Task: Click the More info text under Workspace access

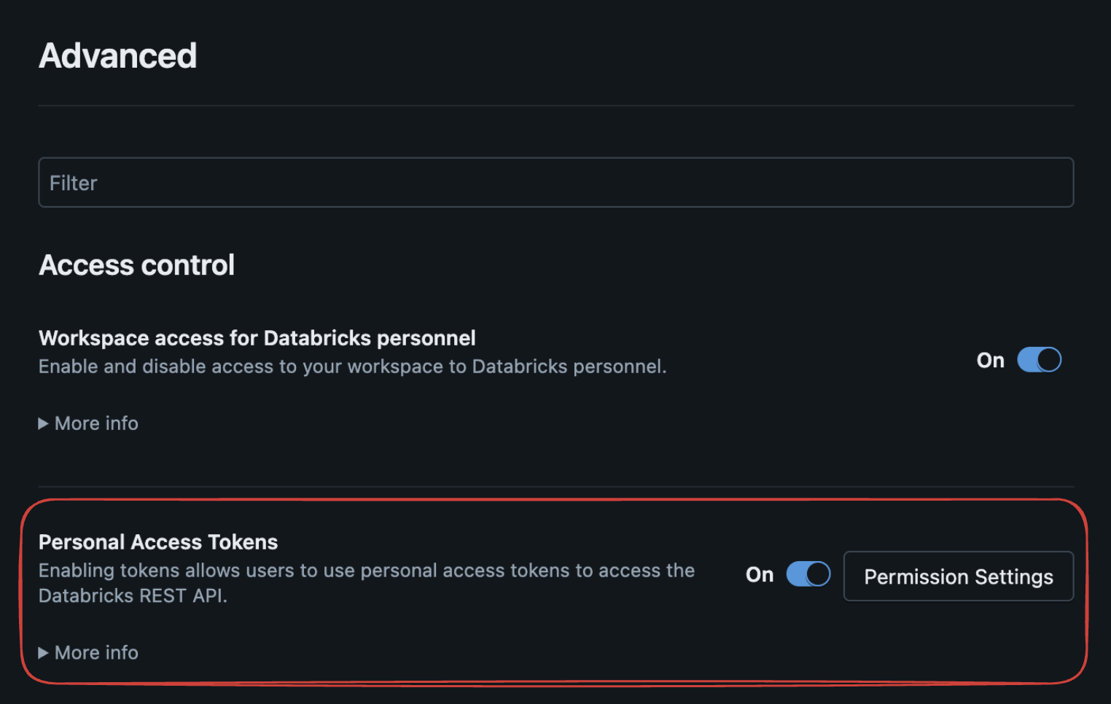Action: click(96, 423)
